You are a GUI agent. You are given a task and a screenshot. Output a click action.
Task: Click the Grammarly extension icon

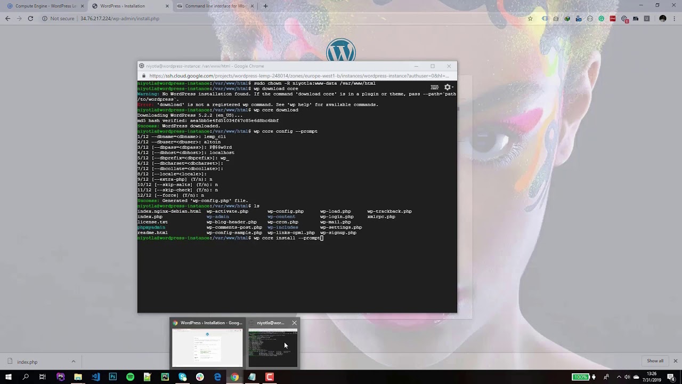click(x=602, y=19)
